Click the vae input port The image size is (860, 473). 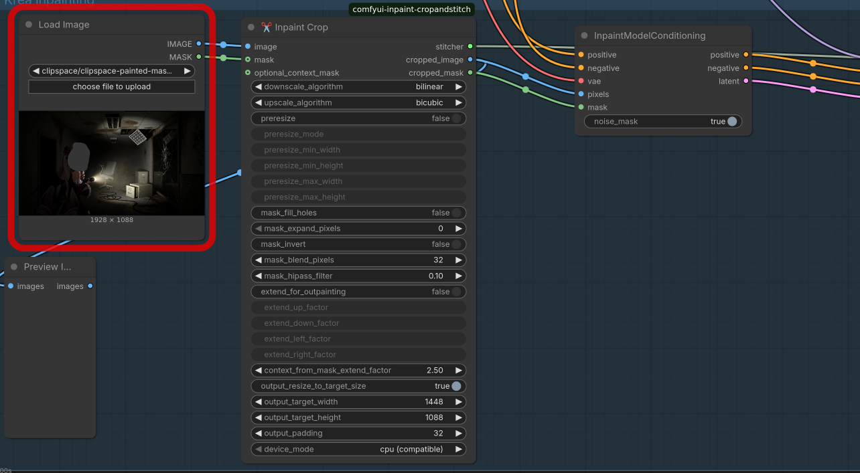tap(581, 81)
